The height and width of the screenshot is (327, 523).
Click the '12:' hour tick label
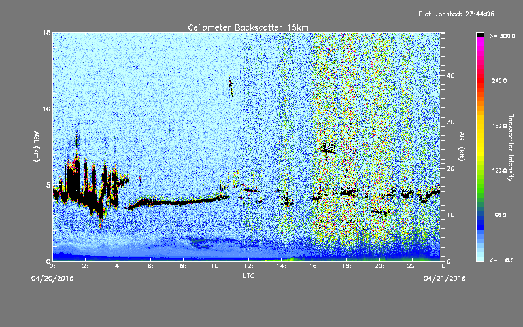[x=249, y=266]
